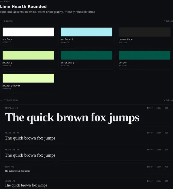This screenshot has height=189, width=173.
Task: Select the hex value under primary
Action: coord(7,66)
